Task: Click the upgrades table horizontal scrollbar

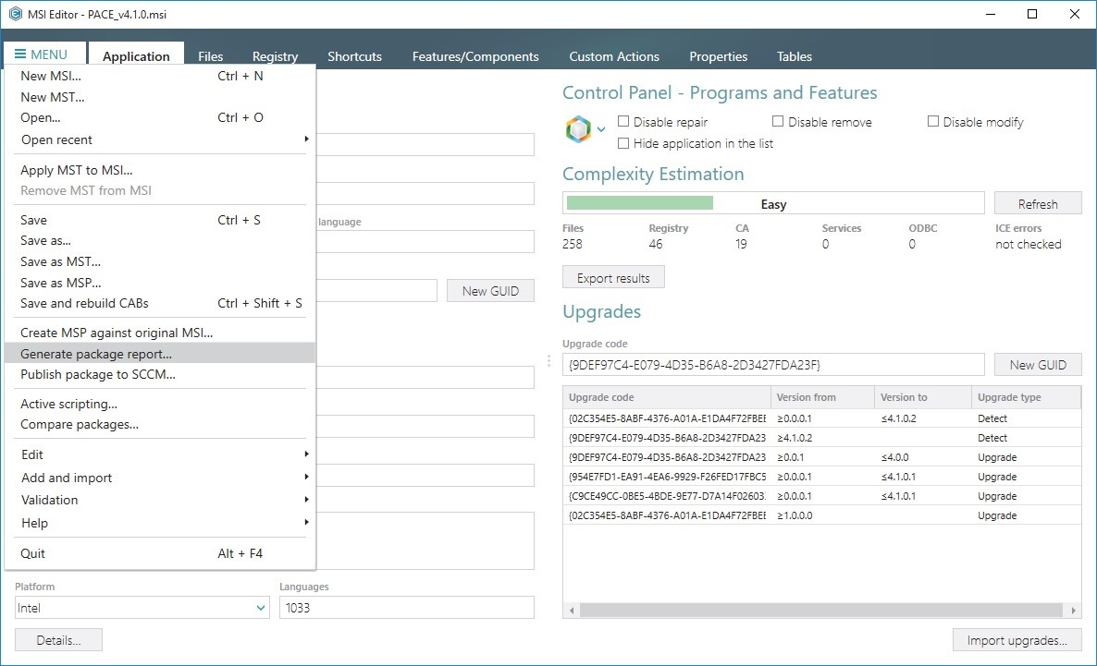Action: pos(822,611)
